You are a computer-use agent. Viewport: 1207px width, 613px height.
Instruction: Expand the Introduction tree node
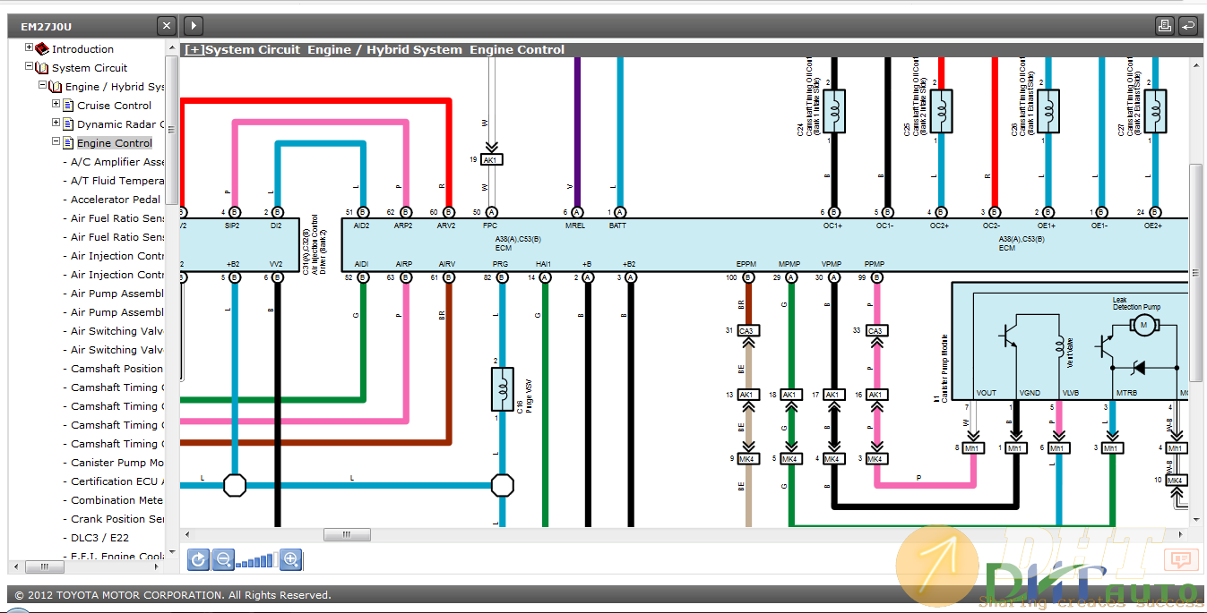(x=29, y=48)
